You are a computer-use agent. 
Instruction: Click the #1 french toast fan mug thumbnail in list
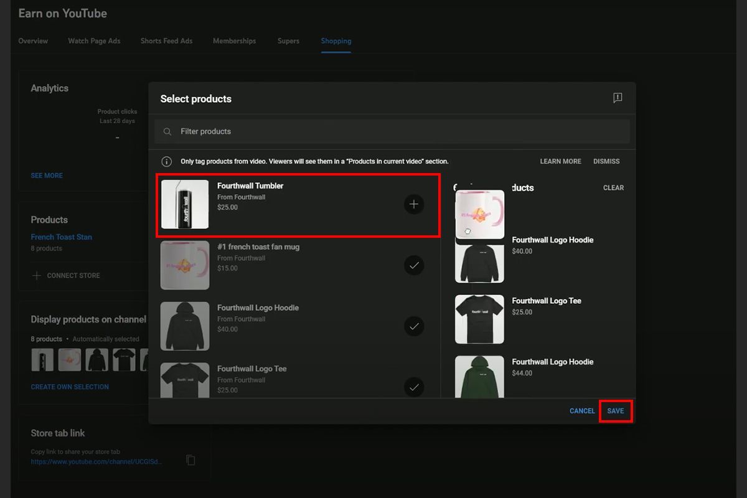185,265
